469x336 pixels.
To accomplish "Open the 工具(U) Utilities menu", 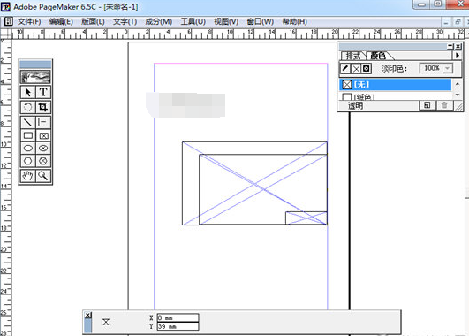I will (193, 21).
